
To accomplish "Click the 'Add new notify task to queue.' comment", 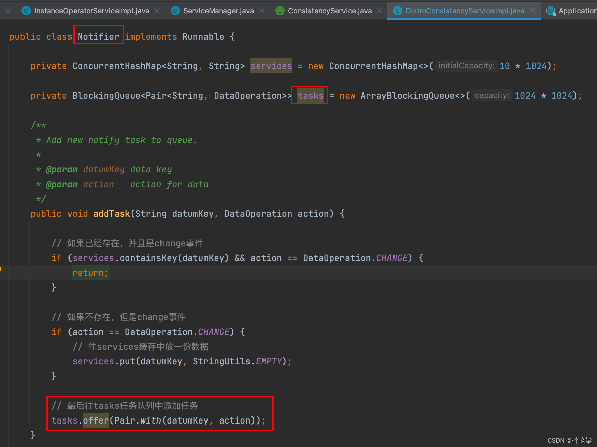I will [122, 140].
